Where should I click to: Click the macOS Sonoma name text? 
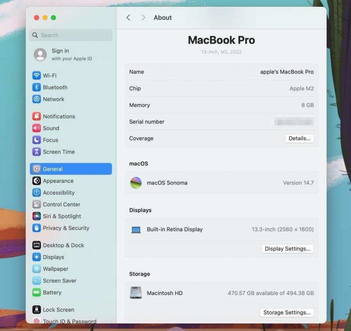167,183
